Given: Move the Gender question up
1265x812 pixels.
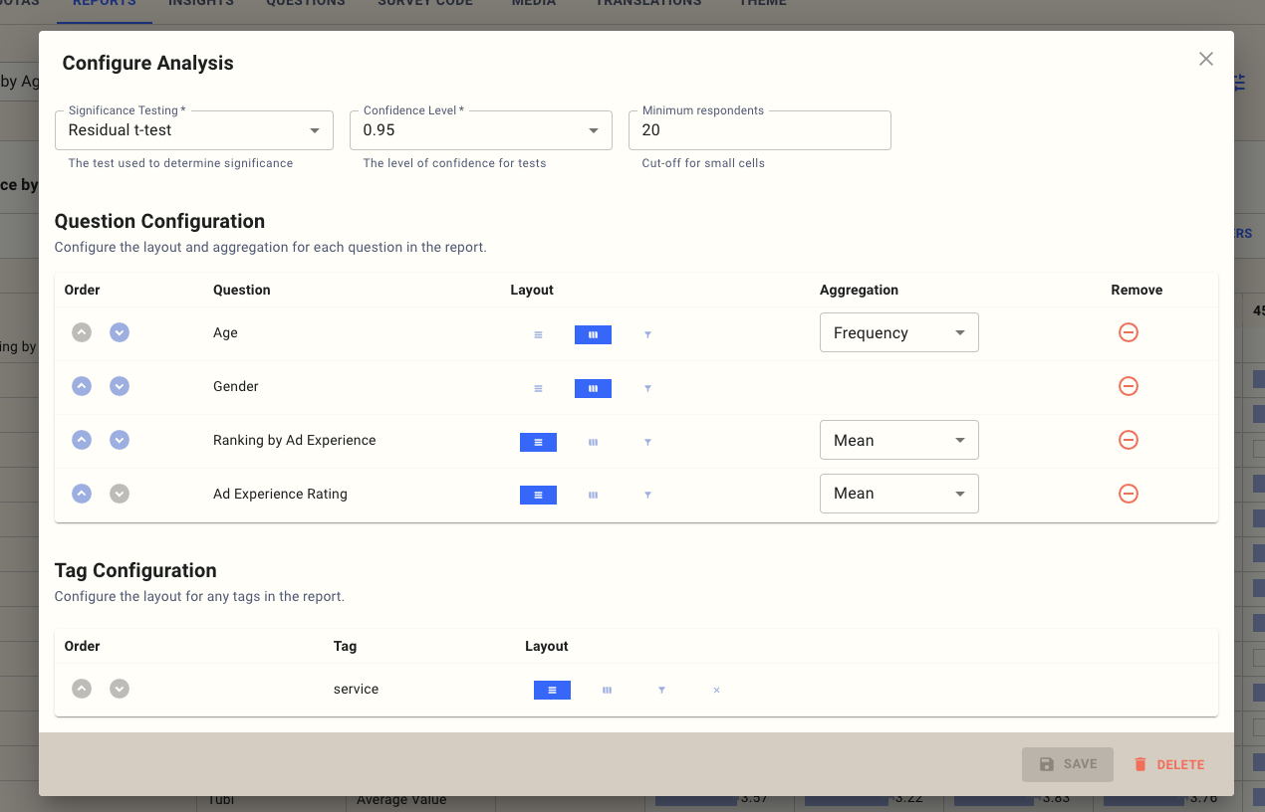Looking at the screenshot, I should pyautogui.click(x=82, y=386).
